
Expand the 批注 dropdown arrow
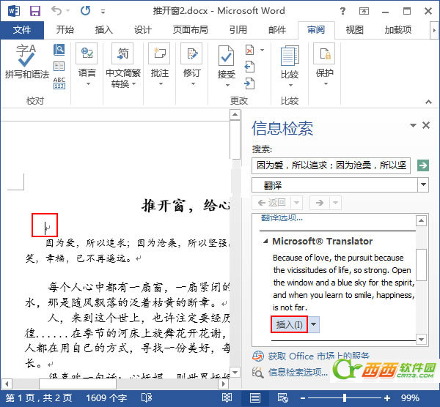coord(161,83)
